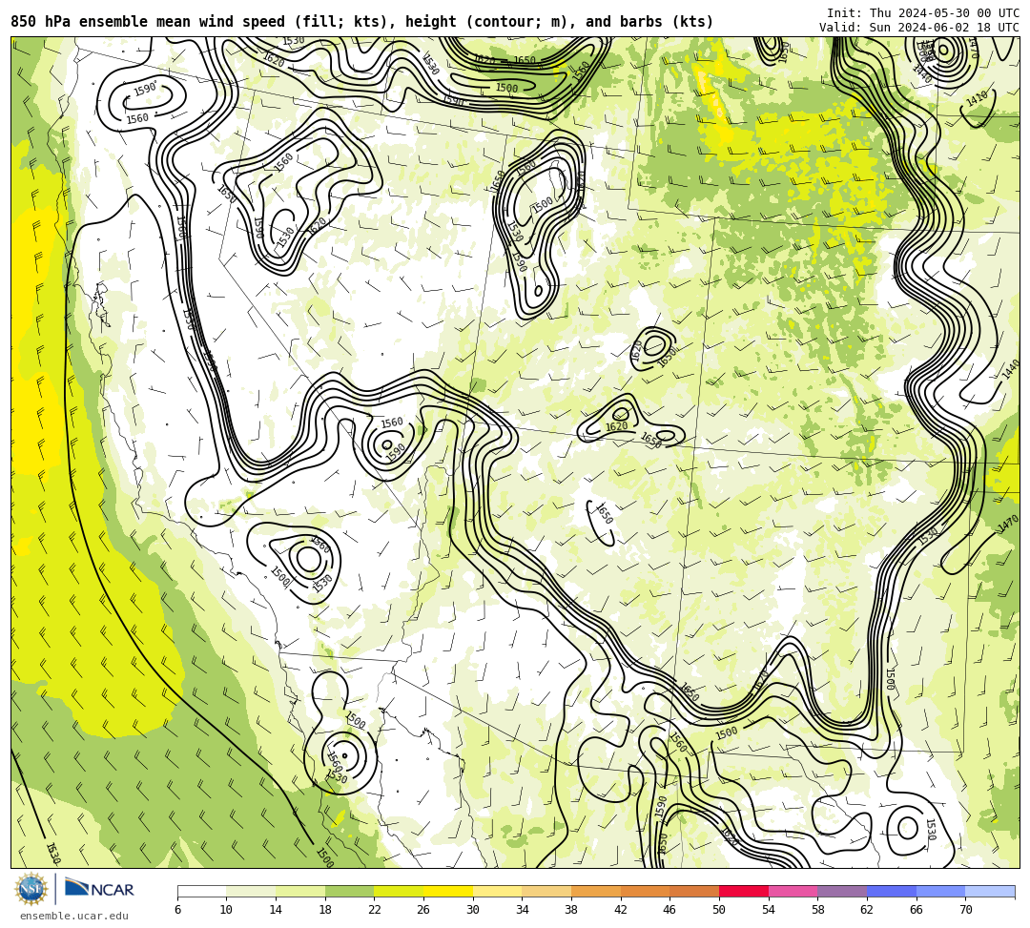Pick the pale 10–14 kts legend swatch
Viewport: 1030px width, 928px height.
pyautogui.click(x=251, y=891)
